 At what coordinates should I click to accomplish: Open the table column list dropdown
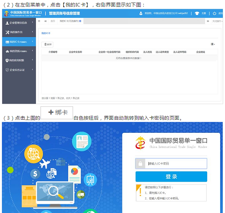[x=213, y=44]
